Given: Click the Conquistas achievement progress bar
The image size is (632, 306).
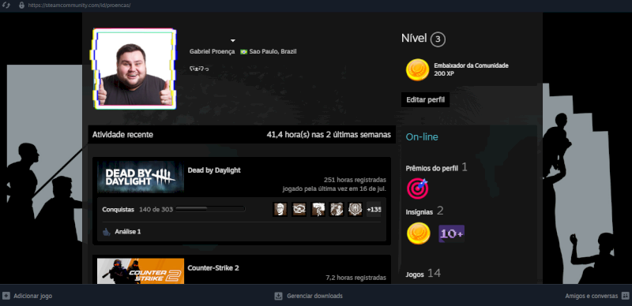Looking at the screenshot, I should (x=210, y=209).
